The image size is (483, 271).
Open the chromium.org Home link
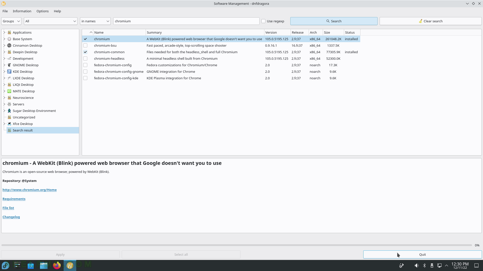[29, 190]
